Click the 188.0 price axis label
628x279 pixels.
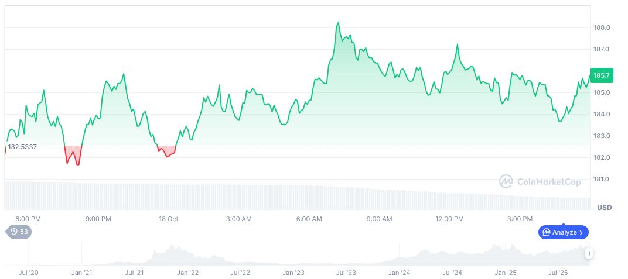pos(602,27)
